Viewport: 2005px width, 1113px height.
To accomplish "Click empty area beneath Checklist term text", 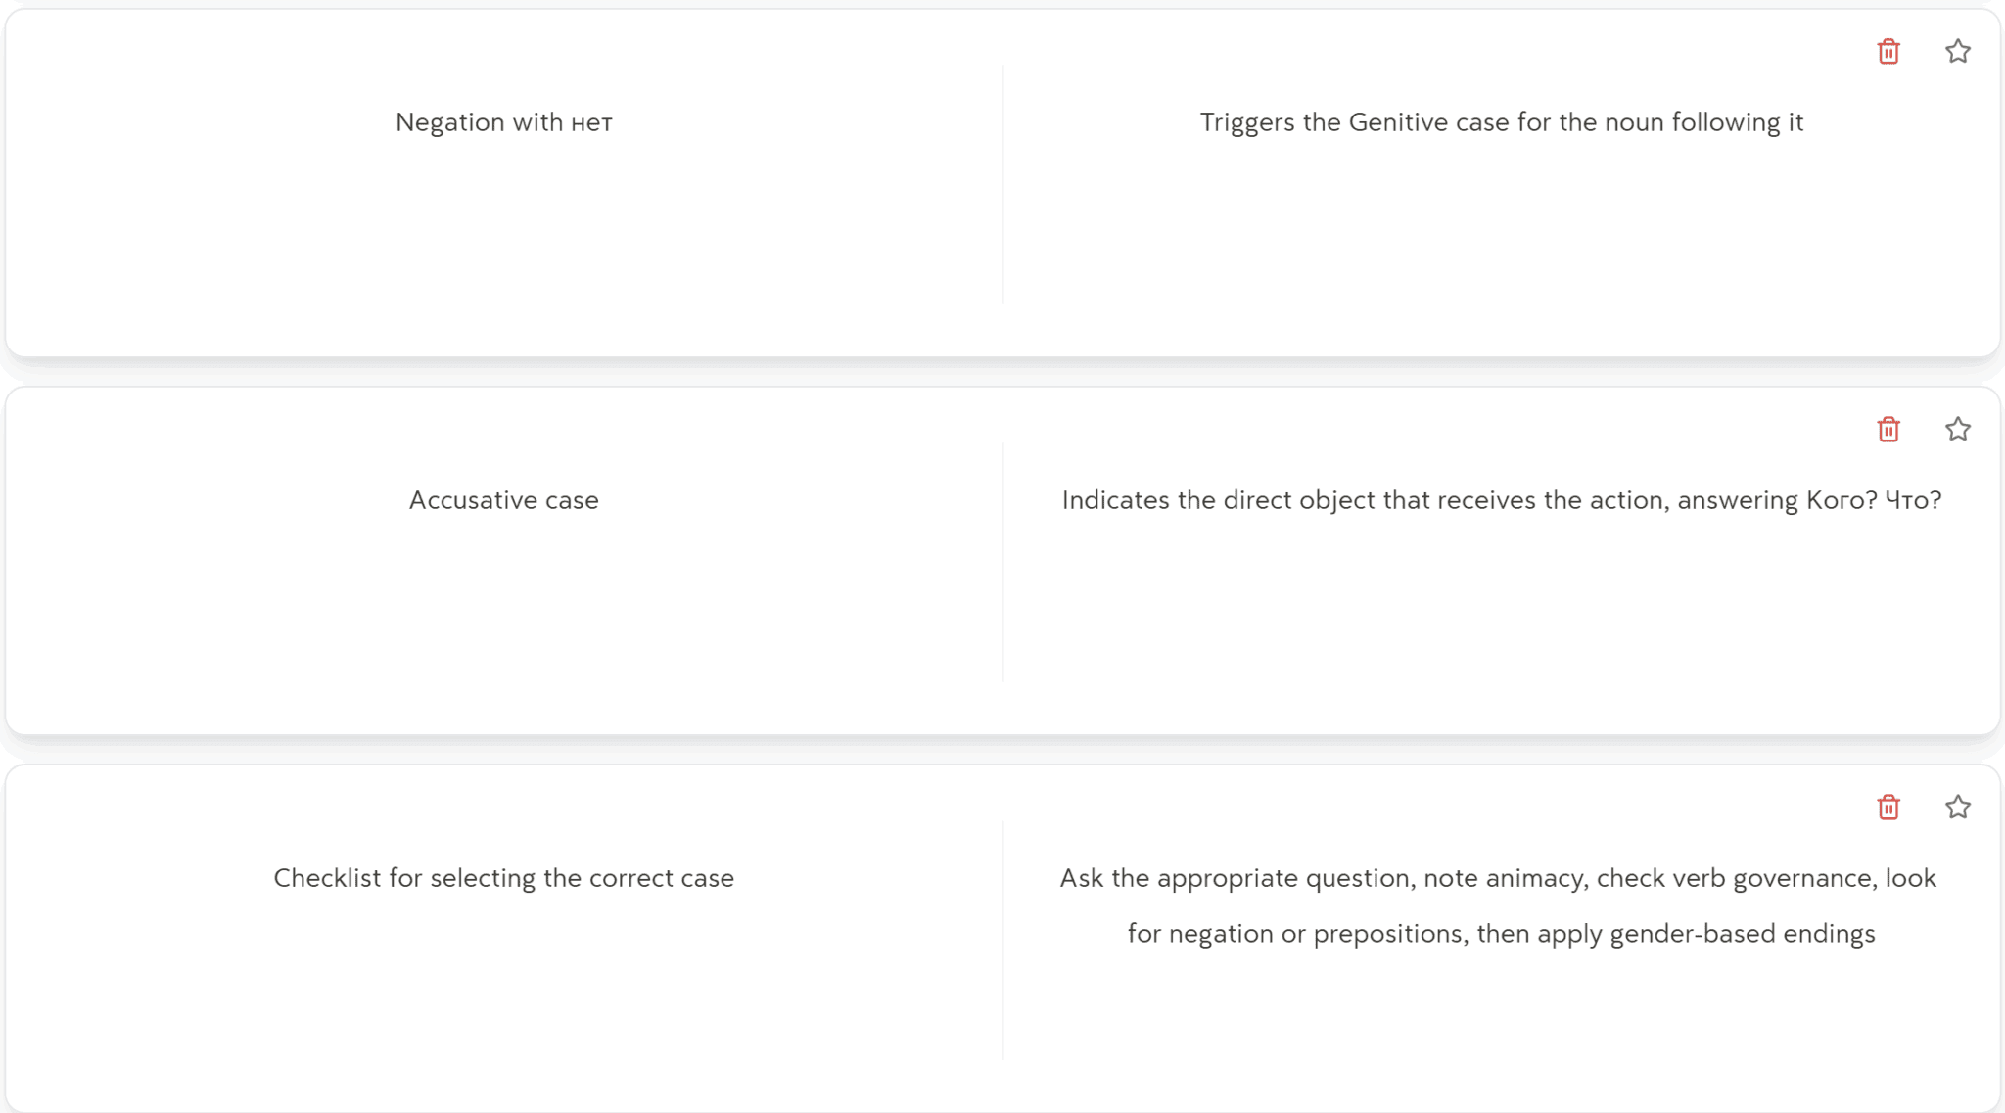I will coord(503,989).
